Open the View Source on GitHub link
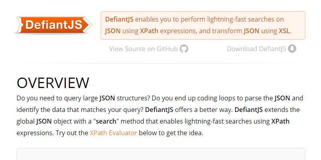The width and height of the screenshot is (321, 160). pos(143,49)
